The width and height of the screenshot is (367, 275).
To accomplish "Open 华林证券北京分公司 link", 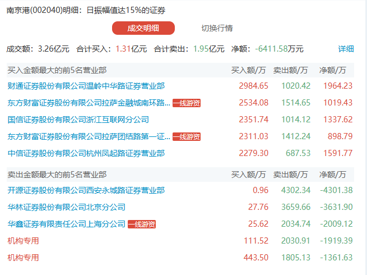I will click(67, 207).
